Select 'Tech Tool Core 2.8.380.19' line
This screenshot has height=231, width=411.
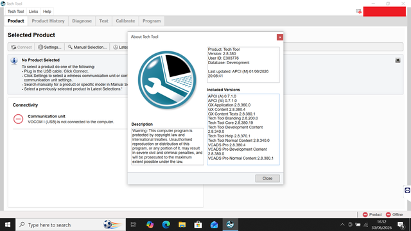tap(231, 123)
